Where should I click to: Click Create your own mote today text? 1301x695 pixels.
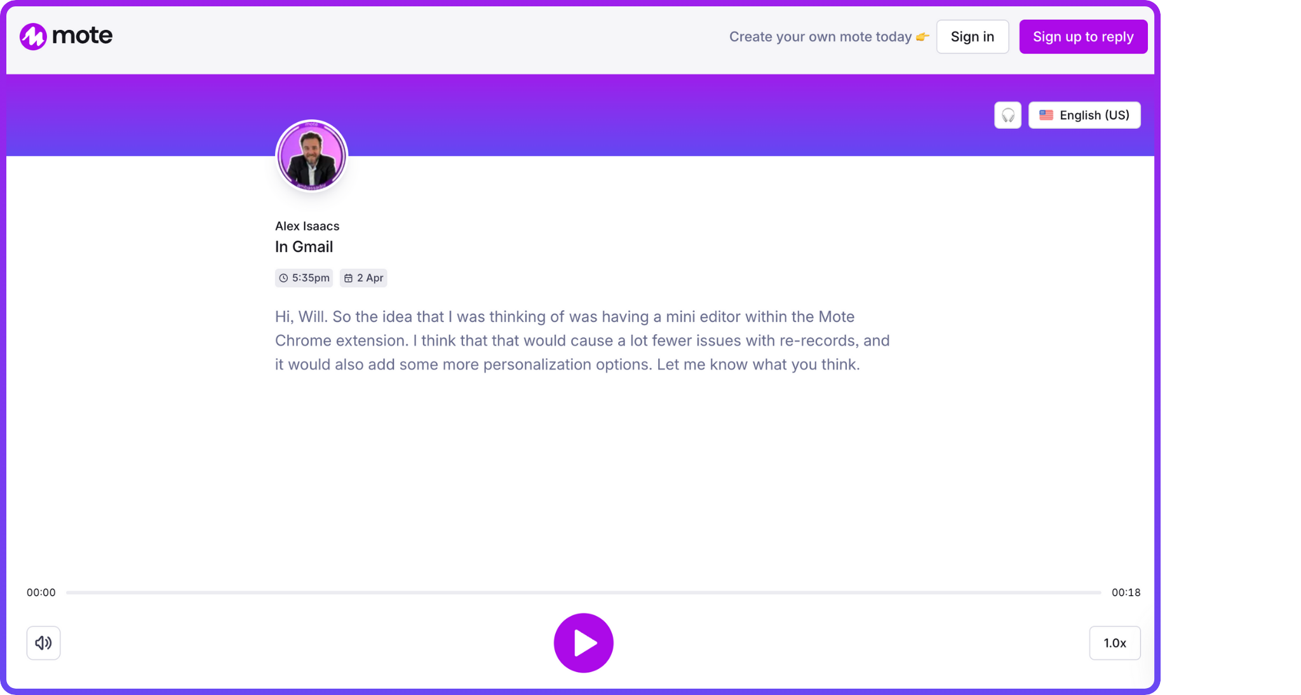820,37
